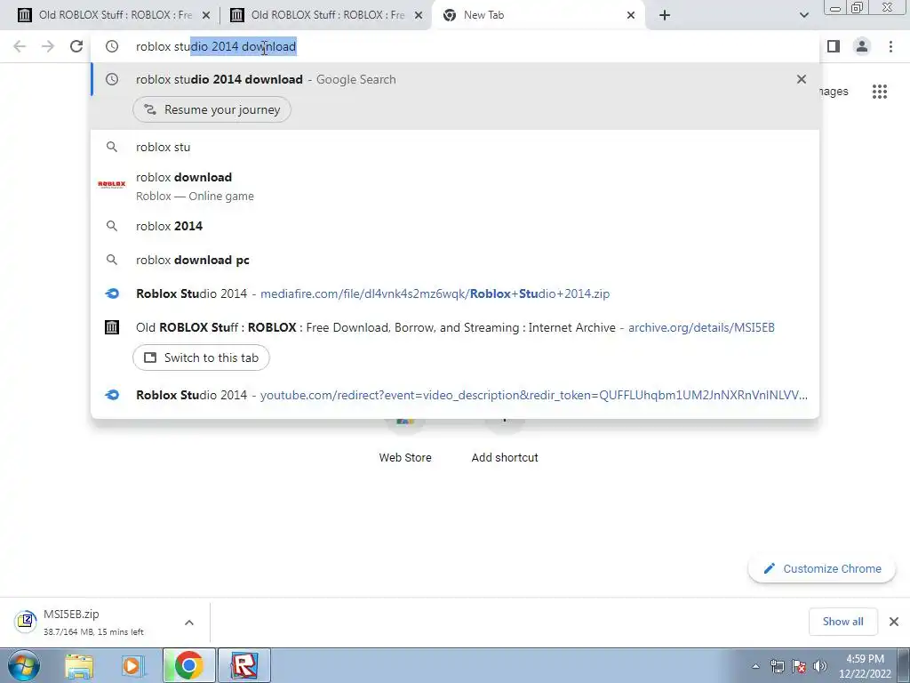Viewport: 910px width, 683px height.
Task: Click 'Switch to this tab' button
Action: click(202, 358)
